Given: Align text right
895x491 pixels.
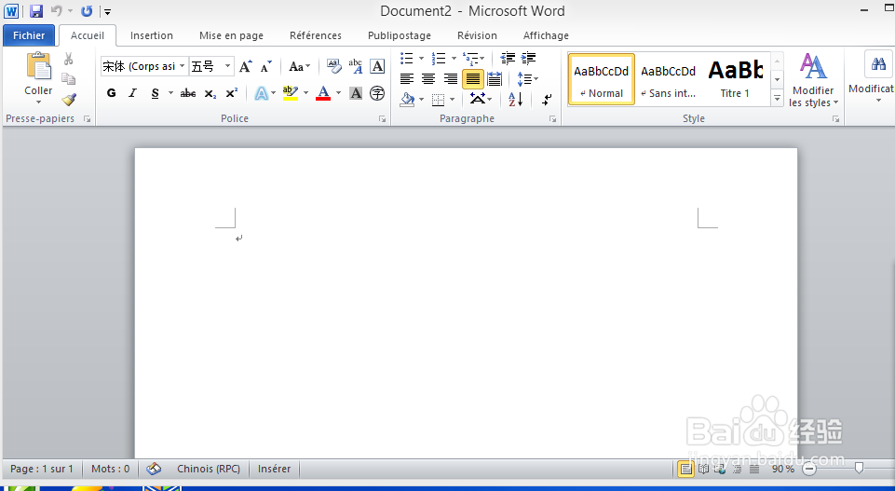Looking at the screenshot, I should tap(451, 79).
